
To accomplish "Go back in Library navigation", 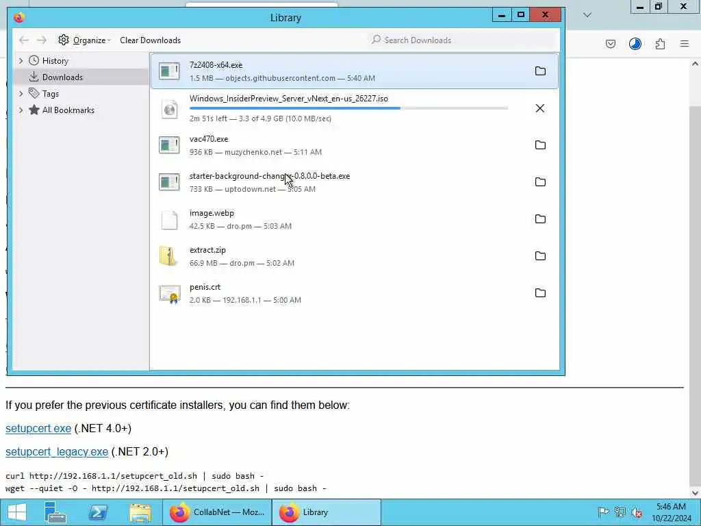I will [x=24, y=40].
